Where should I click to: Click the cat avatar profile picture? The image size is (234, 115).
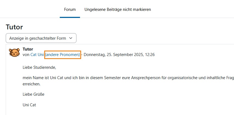pos(14,52)
